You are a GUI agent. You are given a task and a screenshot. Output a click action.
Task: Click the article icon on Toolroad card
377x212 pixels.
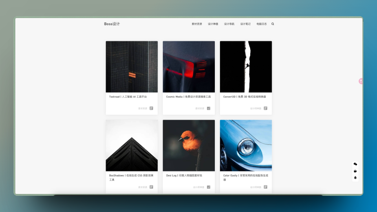(151, 108)
